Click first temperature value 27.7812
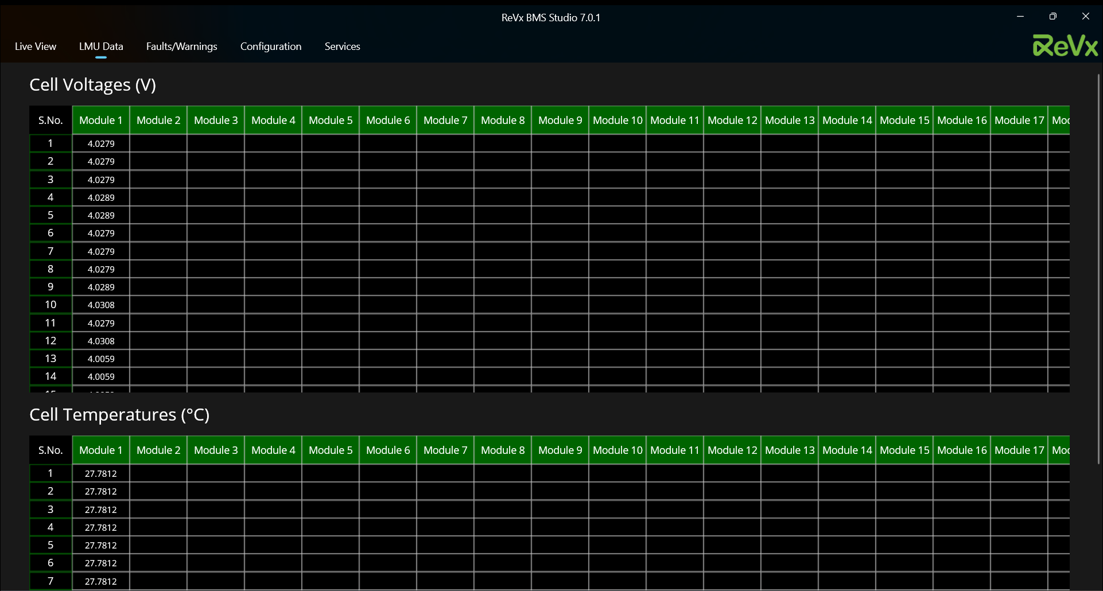1103x591 pixels. point(101,474)
